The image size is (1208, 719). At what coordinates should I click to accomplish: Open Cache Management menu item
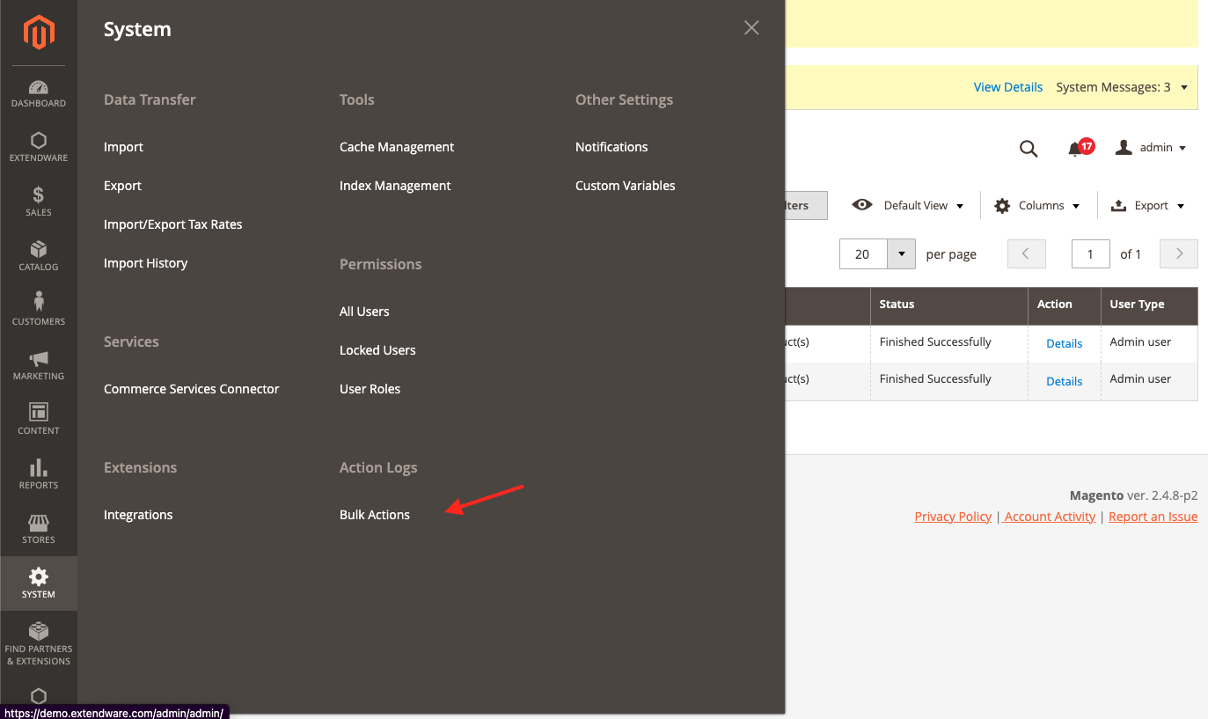tap(397, 147)
